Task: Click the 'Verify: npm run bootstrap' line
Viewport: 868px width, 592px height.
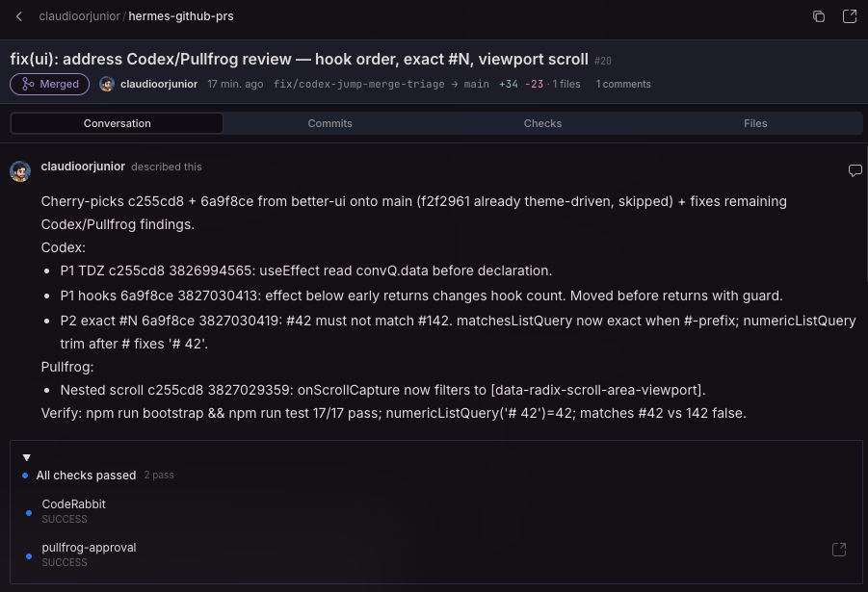Action: tap(394, 413)
